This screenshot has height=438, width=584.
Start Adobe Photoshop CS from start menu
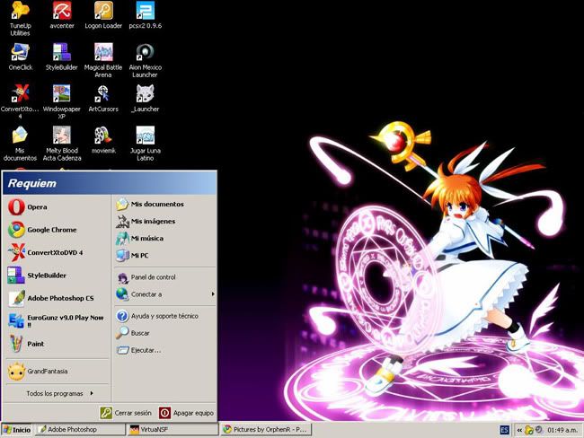coord(57,298)
